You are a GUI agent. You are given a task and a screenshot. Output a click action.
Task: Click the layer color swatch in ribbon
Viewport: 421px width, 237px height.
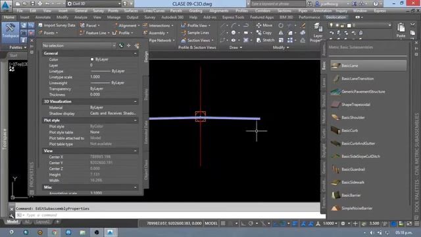[x=349, y=26]
